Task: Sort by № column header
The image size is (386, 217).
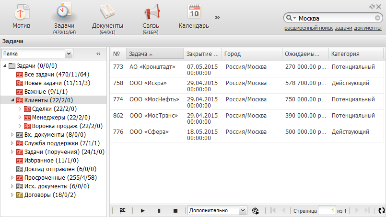Action: click(x=118, y=54)
